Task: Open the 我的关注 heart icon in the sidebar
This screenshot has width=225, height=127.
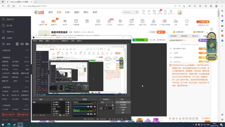Action: [3, 19]
